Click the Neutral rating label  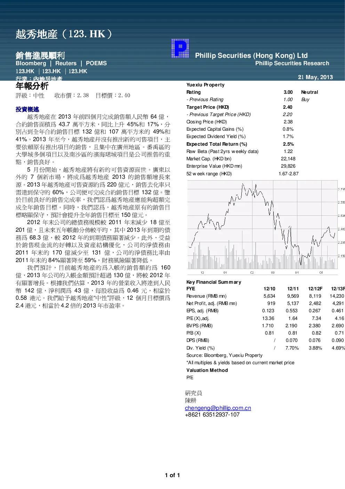pos(310,92)
